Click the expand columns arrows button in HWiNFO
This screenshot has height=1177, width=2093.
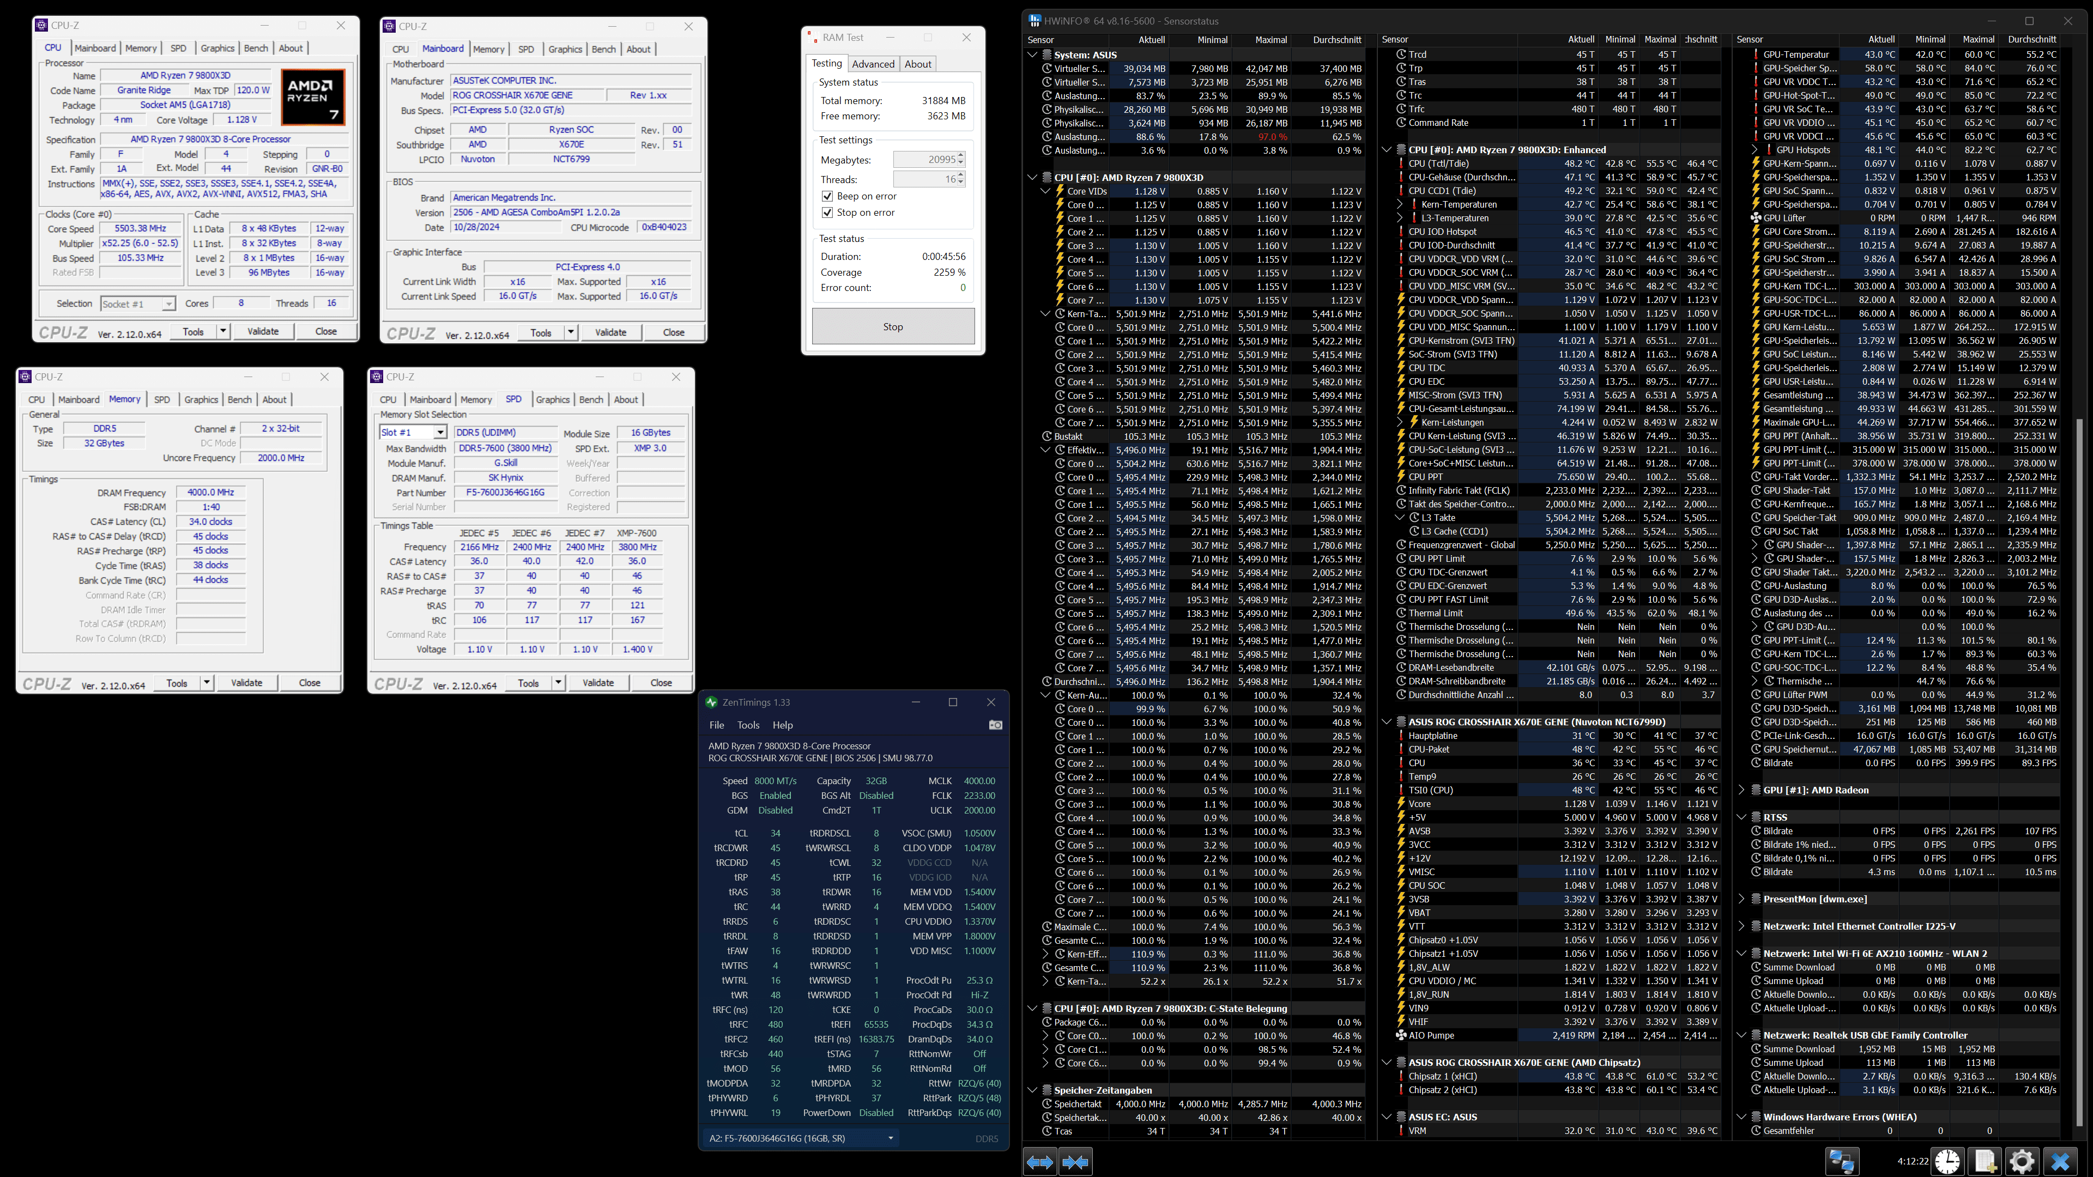(x=1040, y=1162)
